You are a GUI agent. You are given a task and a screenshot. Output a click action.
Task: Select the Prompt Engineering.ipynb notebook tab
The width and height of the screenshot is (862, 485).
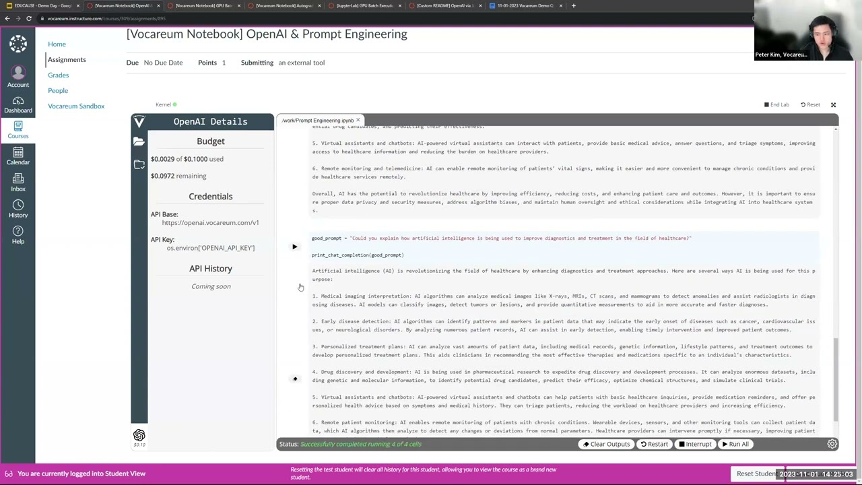317,121
